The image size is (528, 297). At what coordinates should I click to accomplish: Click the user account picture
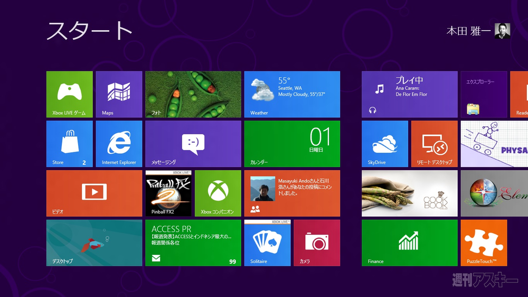click(503, 31)
